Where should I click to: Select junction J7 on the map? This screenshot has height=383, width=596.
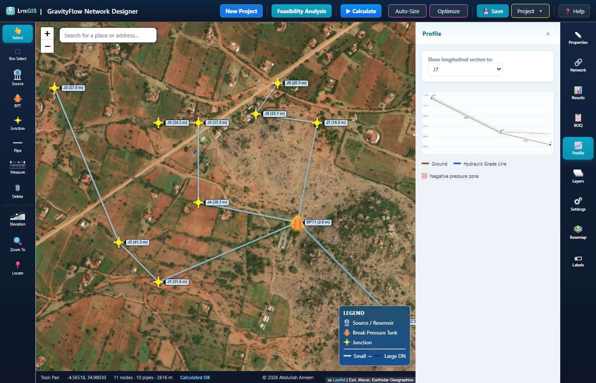pyautogui.click(x=317, y=123)
